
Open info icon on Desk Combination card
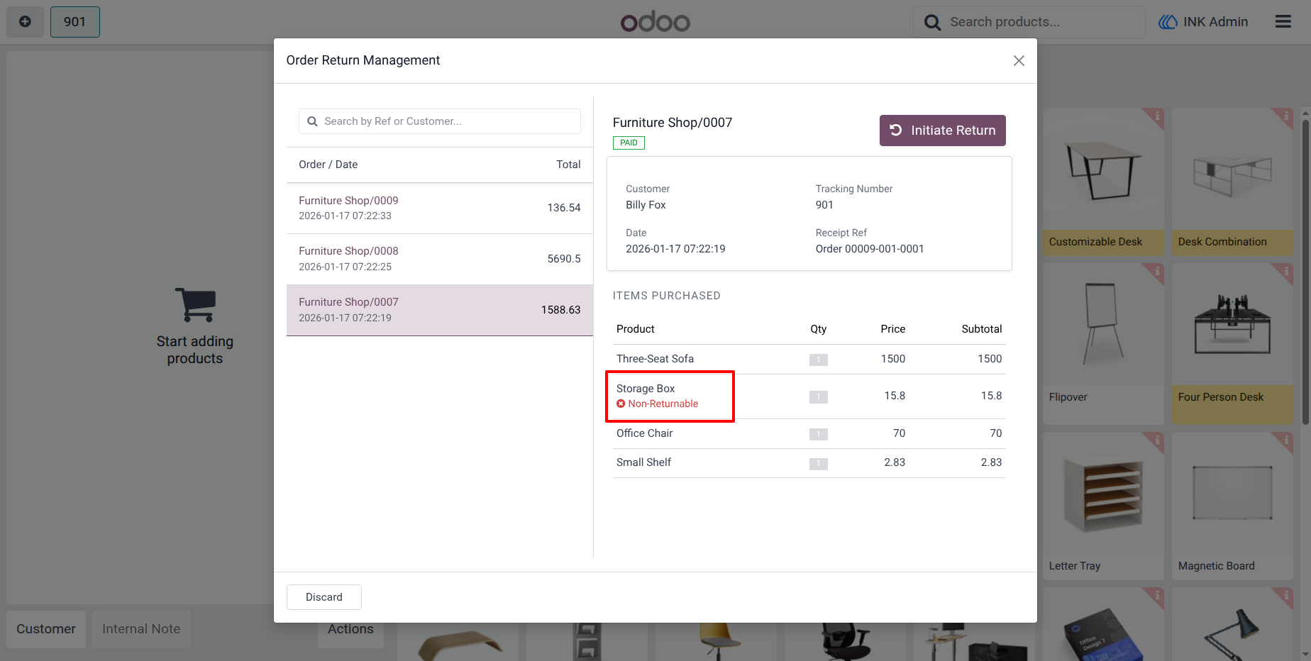(x=1285, y=116)
